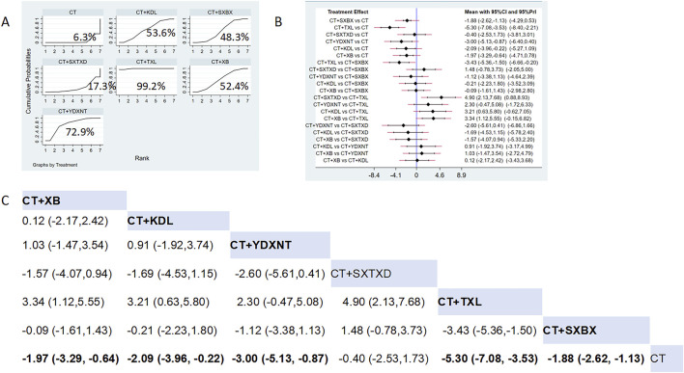Select the CT+SXBX shaded header cell

click(596, 330)
